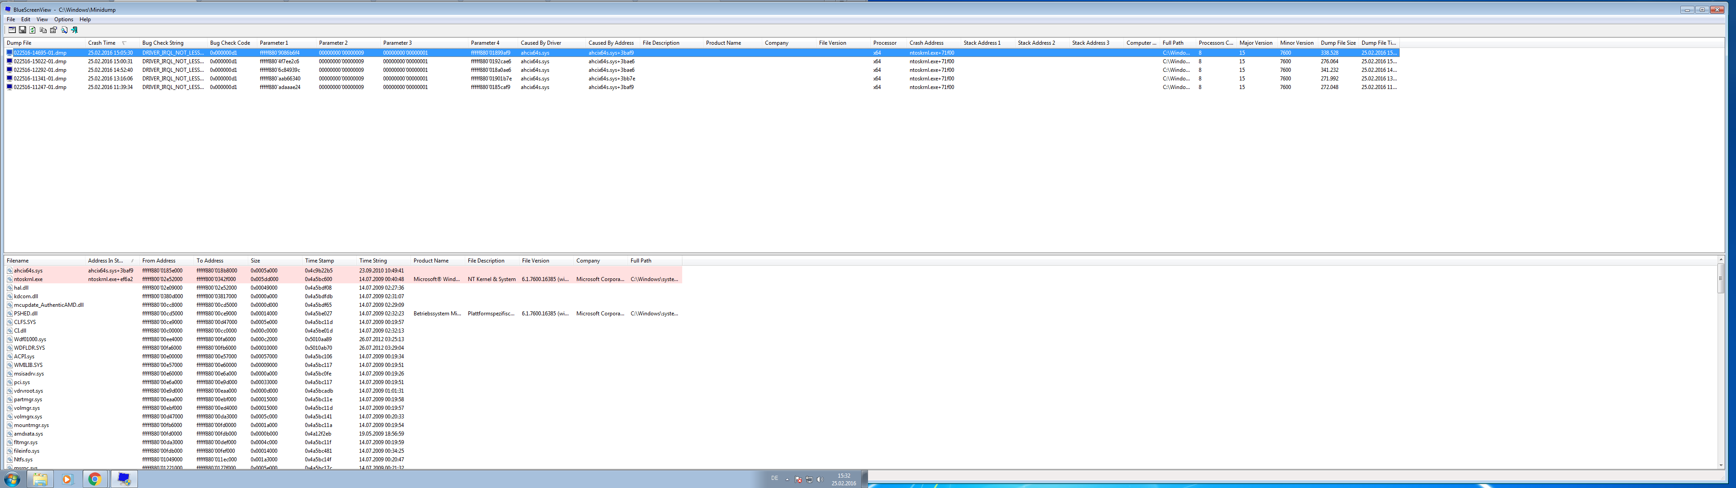Open the Options menu
Screen dimensions: 1736x488
click(63, 19)
